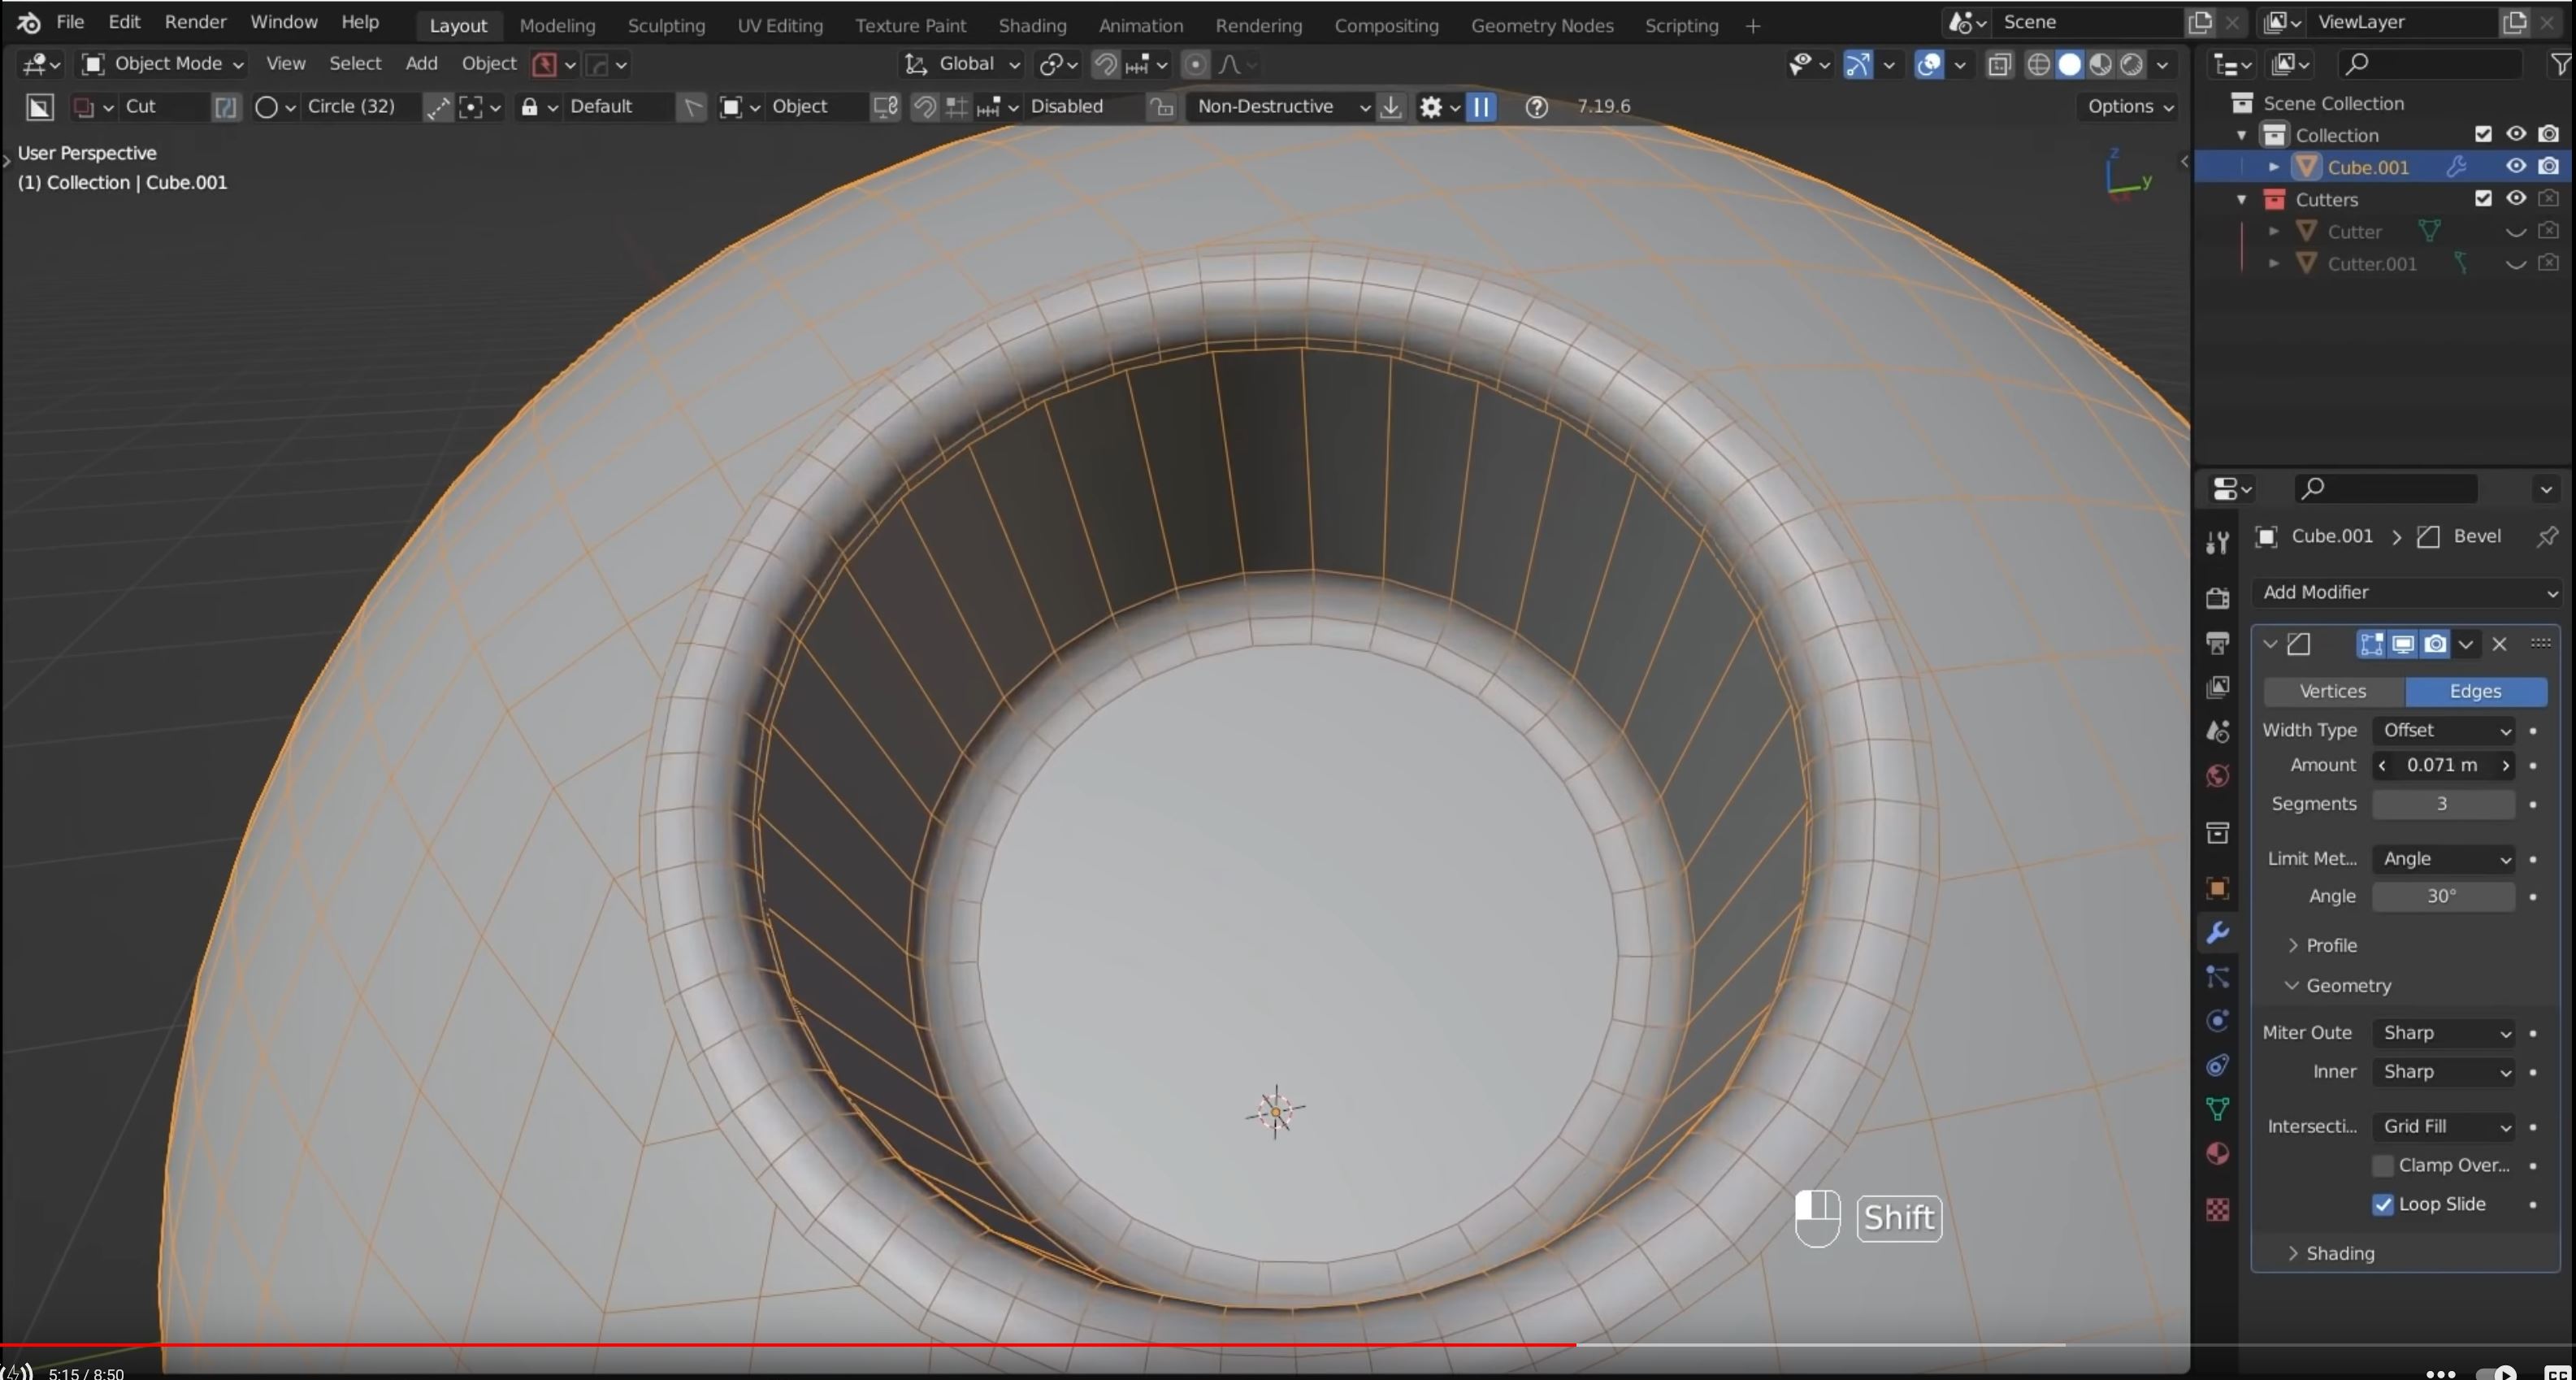Enable Clamp Overlap checkbox

(x=2383, y=1166)
